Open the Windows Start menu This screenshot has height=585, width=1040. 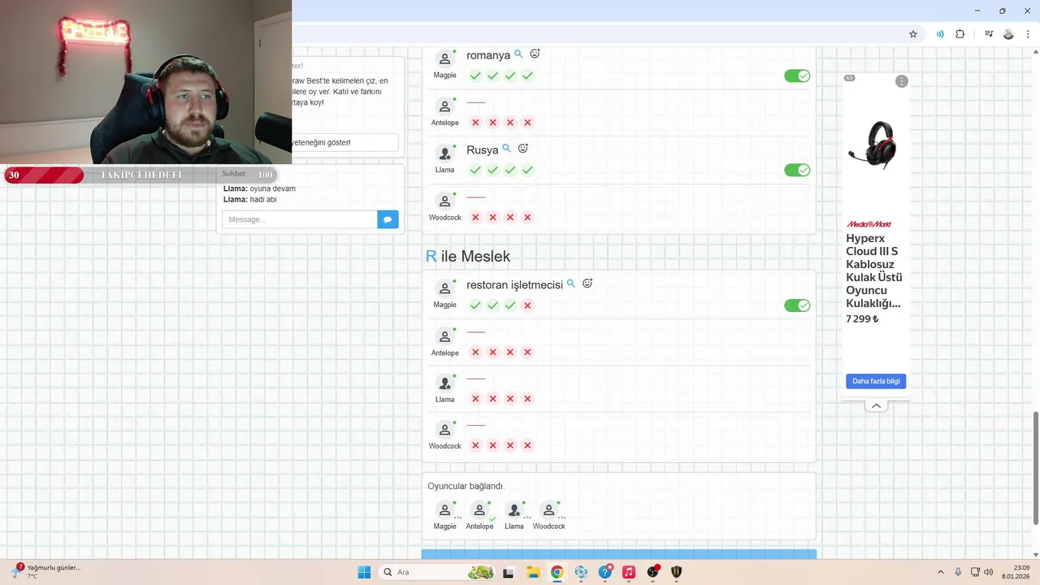364,572
